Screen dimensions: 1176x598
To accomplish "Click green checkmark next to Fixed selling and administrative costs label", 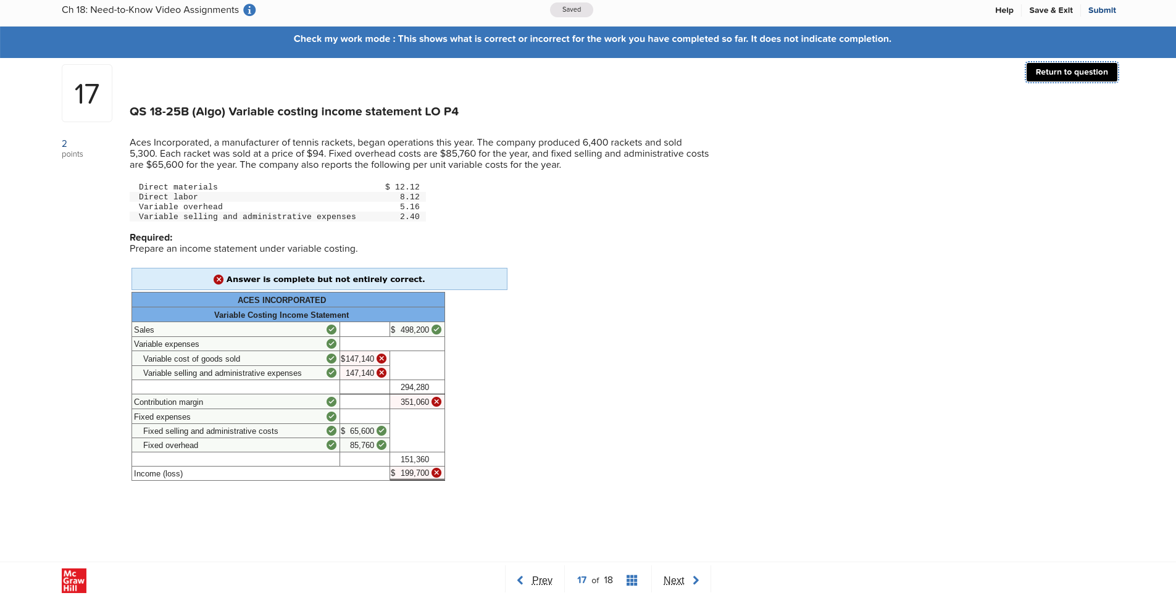I will pyautogui.click(x=332, y=431).
